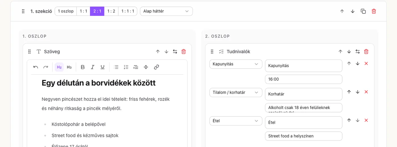Image resolution: width=397 pixels, height=147 pixels.
Task: Click the Tudnivalók block title
Action: coord(238,52)
